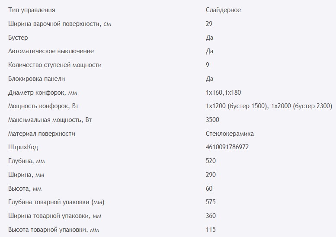Click the "ШтрихКод" label

point(23,147)
